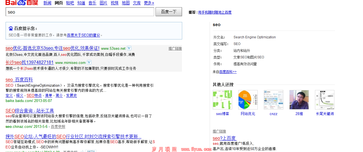The image size is (363, 152).
Task: Open the 百度关于SEO的建议 link
Action: (83, 35)
